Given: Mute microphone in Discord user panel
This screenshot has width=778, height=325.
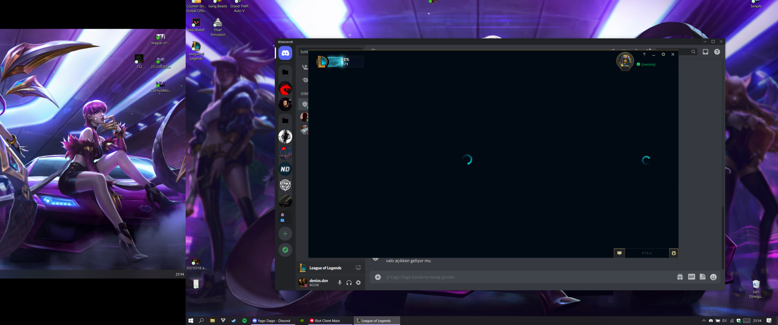Looking at the screenshot, I should click(340, 283).
